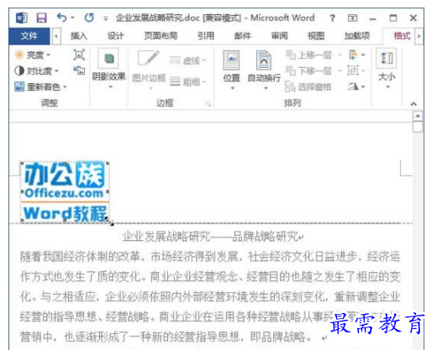Select the Officezu logo image
Screen dimensions: 432x350
coord(65,192)
